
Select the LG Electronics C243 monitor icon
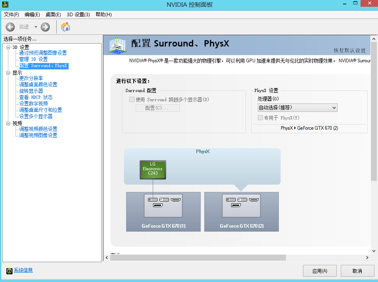pyautogui.click(x=153, y=170)
